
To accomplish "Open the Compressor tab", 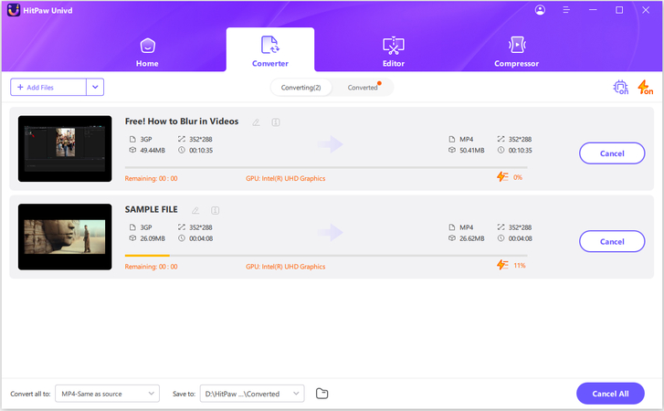I will click(x=516, y=52).
